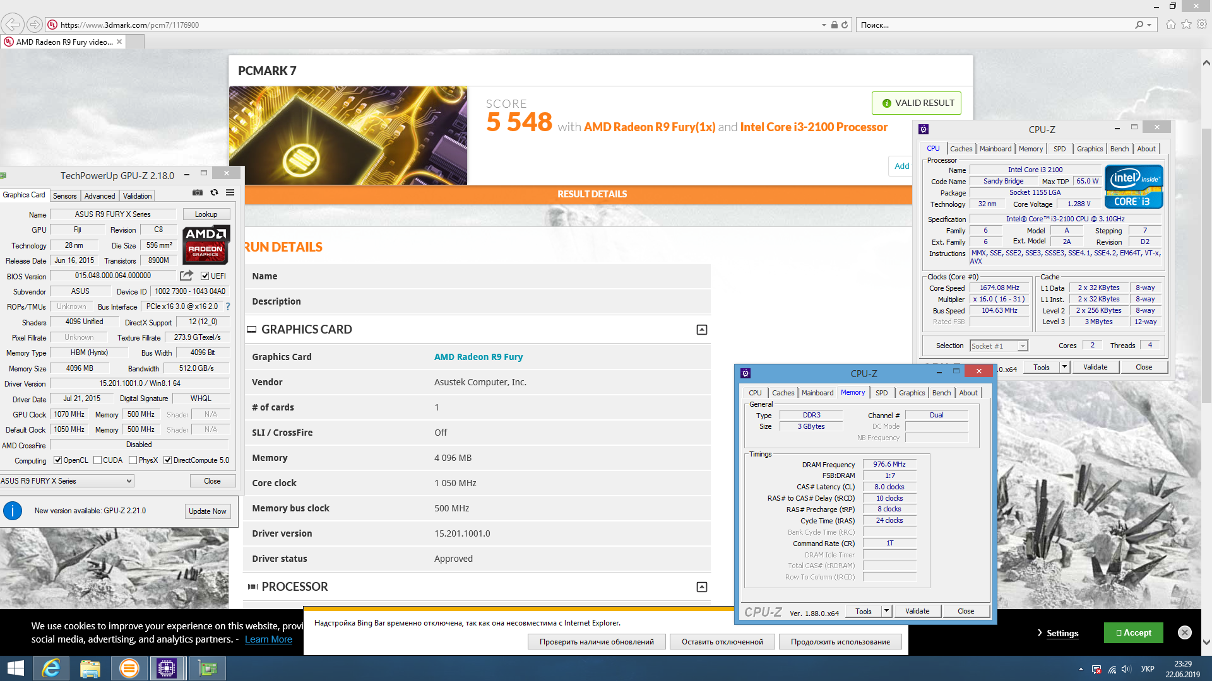This screenshot has width=1212, height=681.
Task: Take a GPU-Z screenshot with the camera icon
Action: click(x=198, y=192)
